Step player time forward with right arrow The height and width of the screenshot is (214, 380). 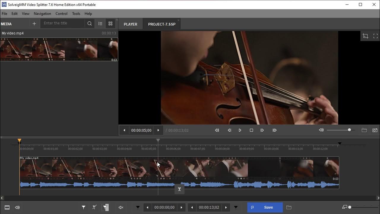tap(158, 130)
